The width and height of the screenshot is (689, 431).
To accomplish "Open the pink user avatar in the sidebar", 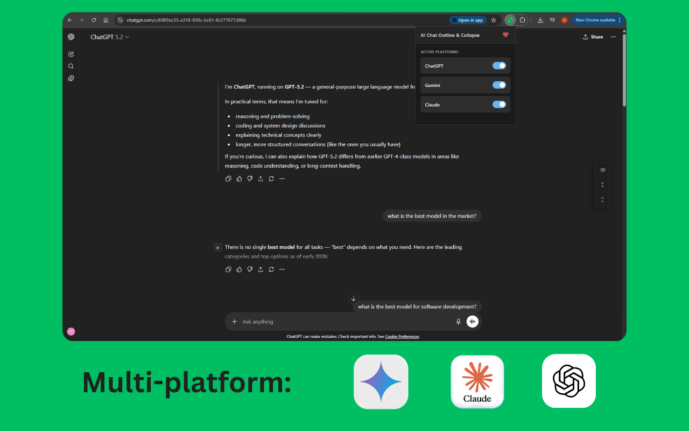I will click(x=71, y=331).
